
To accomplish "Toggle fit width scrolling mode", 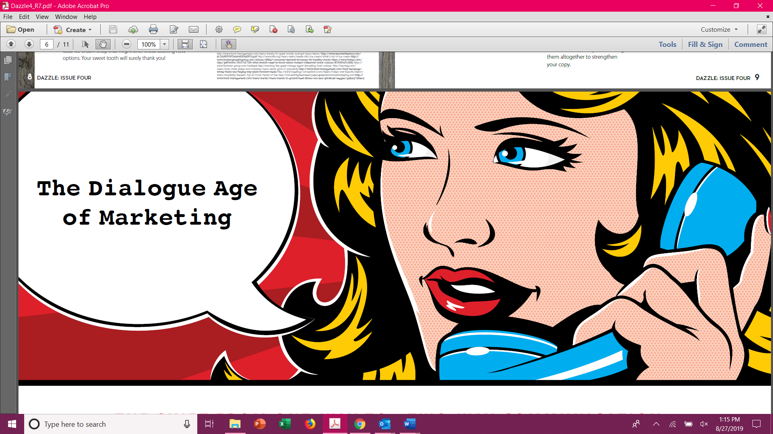I will tap(185, 44).
